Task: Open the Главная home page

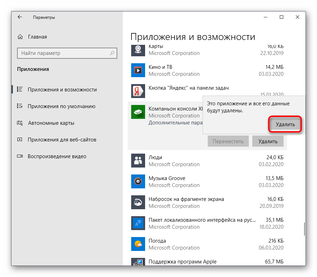Action: point(37,37)
